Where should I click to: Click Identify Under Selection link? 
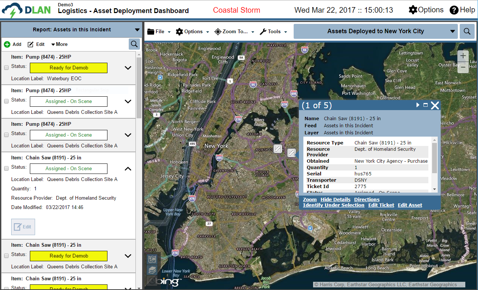334,205
